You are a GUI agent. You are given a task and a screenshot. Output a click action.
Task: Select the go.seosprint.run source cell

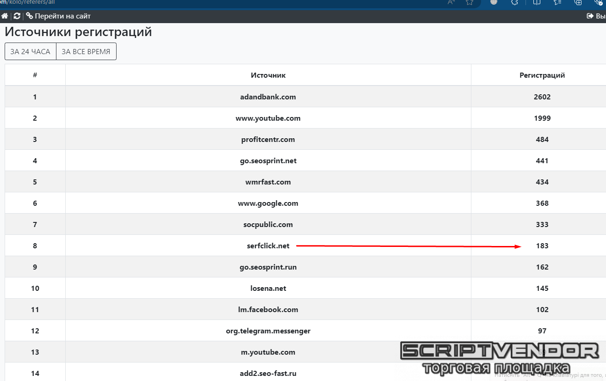pyautogui.click(x=268, y=267)
